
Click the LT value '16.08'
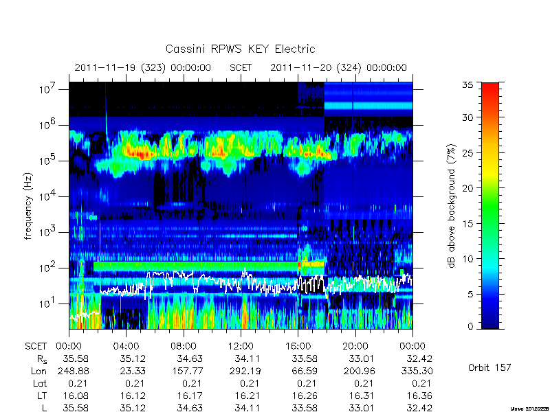(x=76, y=396)
